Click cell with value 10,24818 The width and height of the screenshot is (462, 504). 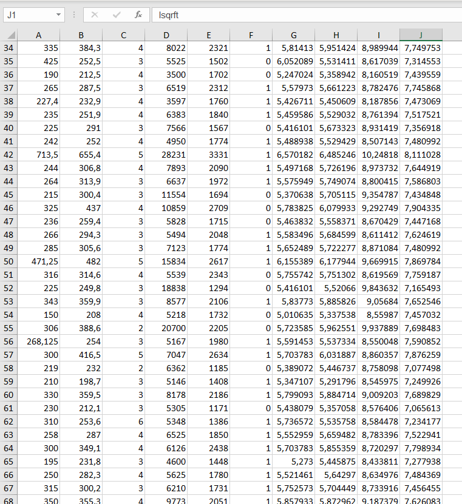coord(378,155)
